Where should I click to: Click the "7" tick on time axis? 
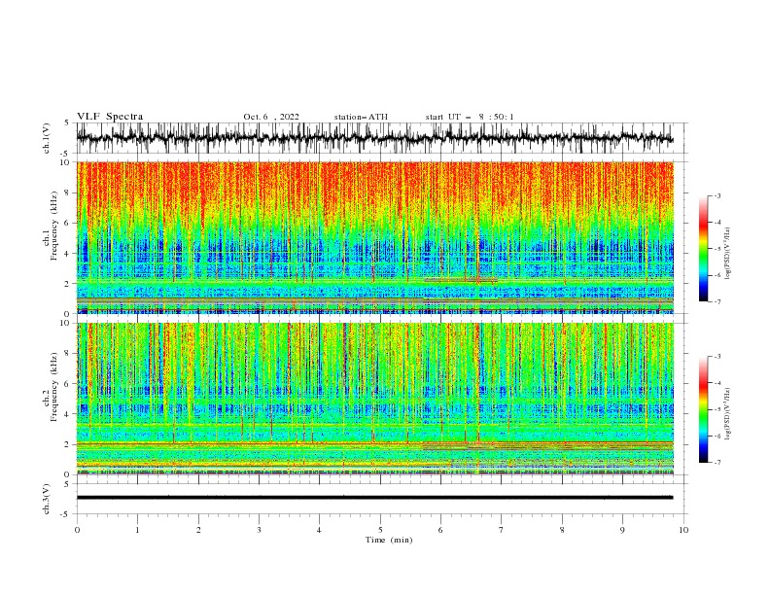pos(502,530)
